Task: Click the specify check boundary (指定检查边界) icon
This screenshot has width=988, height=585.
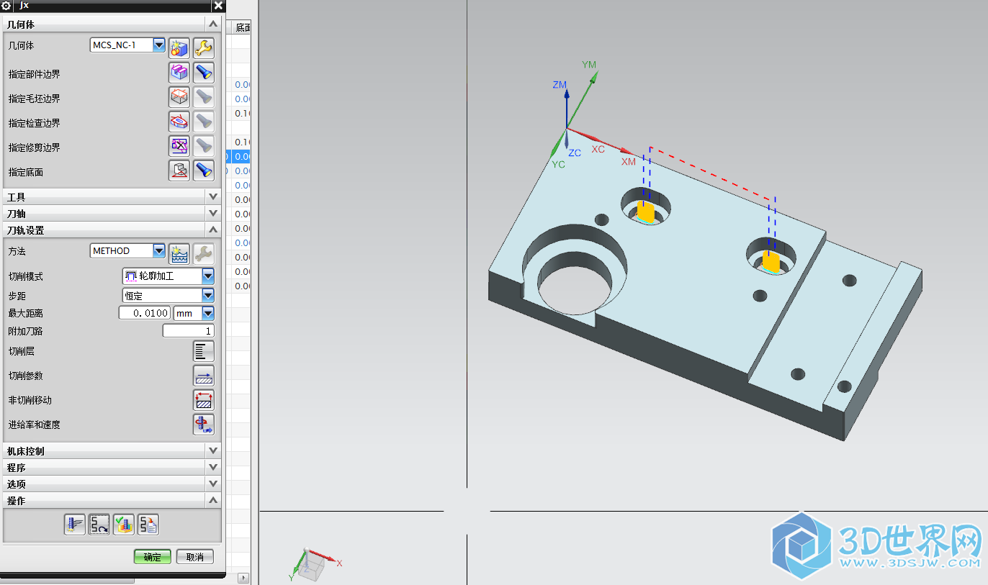Action: (179, 122)
